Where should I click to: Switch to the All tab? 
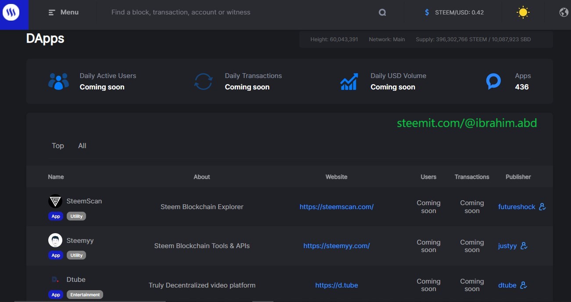[82, 146]
